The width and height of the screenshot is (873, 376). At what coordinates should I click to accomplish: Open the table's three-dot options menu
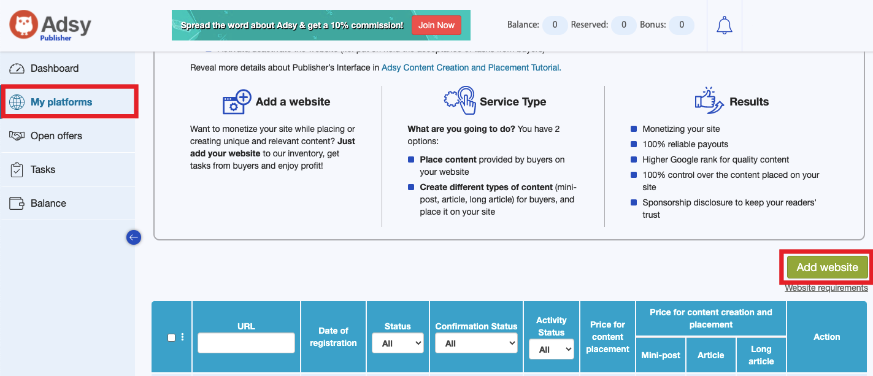coord(182,337)
